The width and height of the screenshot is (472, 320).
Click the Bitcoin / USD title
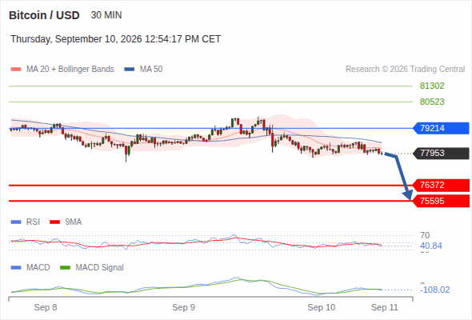tap(44, 15)
